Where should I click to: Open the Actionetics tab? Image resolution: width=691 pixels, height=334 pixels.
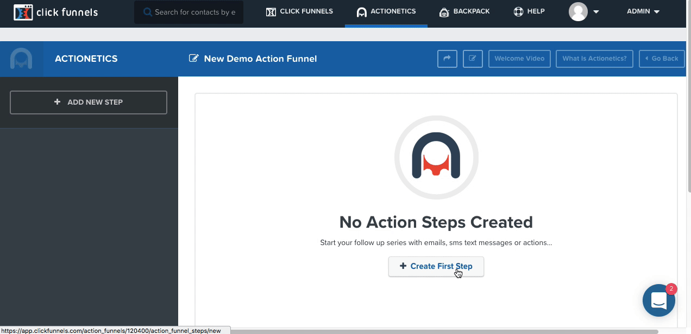pos(386,11)
